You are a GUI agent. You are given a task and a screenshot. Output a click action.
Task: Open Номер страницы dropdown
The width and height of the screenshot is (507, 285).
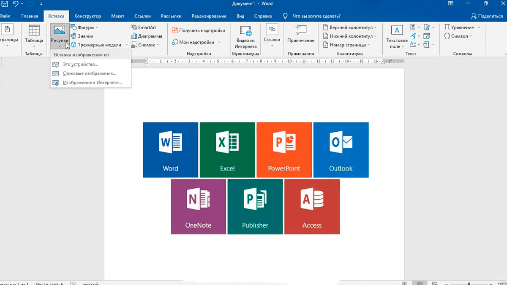point(368,45)
